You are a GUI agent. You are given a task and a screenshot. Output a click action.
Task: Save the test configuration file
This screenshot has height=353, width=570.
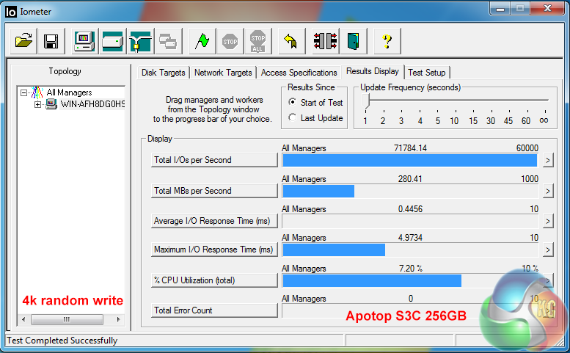(51, 41)
